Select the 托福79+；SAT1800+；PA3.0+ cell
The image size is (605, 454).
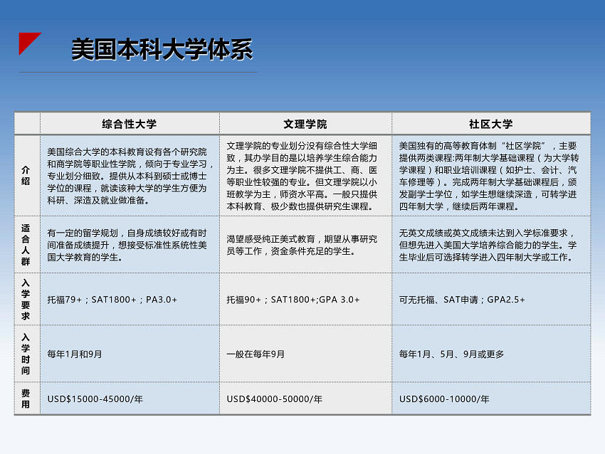[130, 299]
